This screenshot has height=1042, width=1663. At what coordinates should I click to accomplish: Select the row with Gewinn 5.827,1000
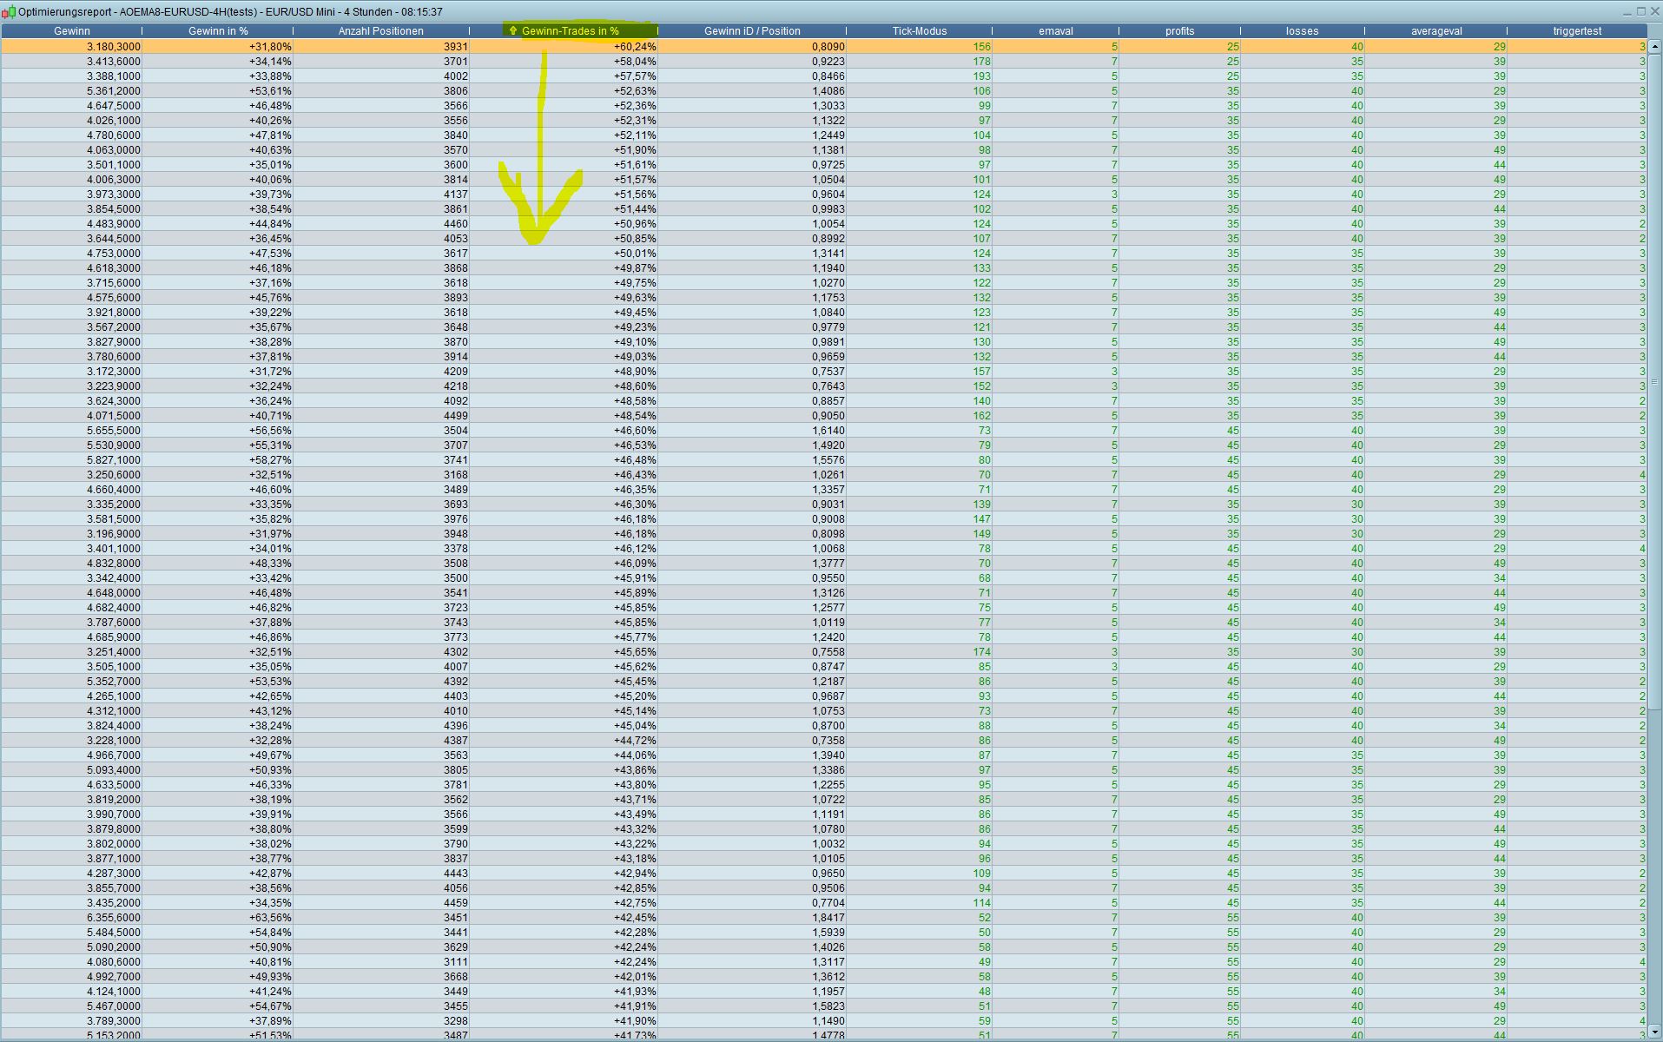[x=823, y=460]
